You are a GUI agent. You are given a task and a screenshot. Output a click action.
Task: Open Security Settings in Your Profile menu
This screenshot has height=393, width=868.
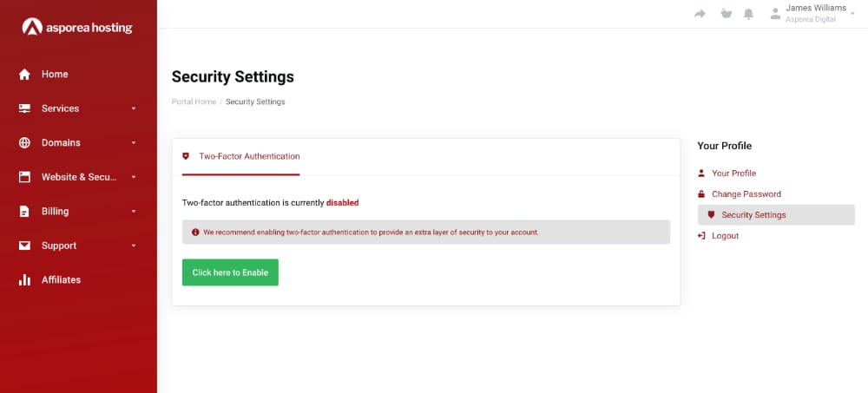753,215
